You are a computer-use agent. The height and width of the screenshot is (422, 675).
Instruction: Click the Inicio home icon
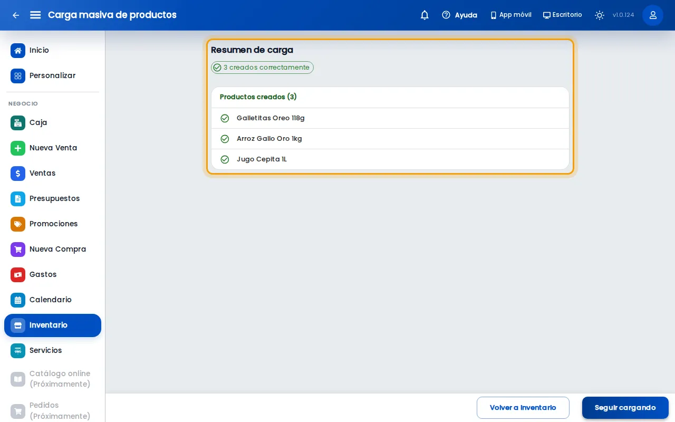(x=18, y=51)
